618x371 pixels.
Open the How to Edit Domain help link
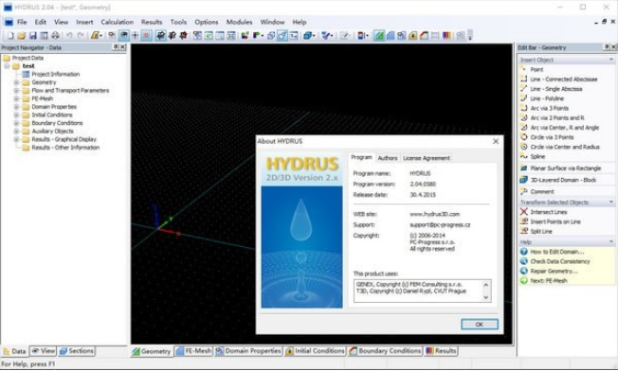pyautogui.click(x=556, y=252)
